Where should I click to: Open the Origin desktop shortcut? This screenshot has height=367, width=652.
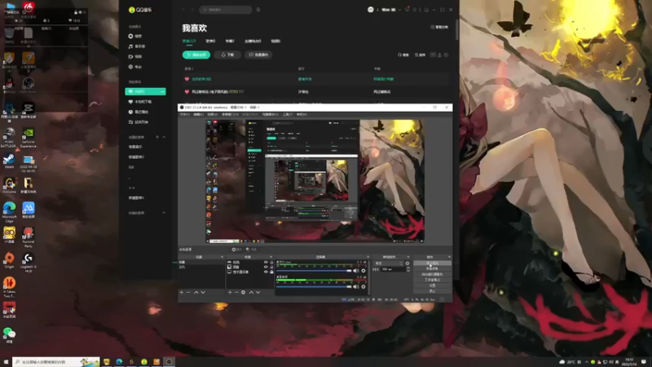[9, 259]
